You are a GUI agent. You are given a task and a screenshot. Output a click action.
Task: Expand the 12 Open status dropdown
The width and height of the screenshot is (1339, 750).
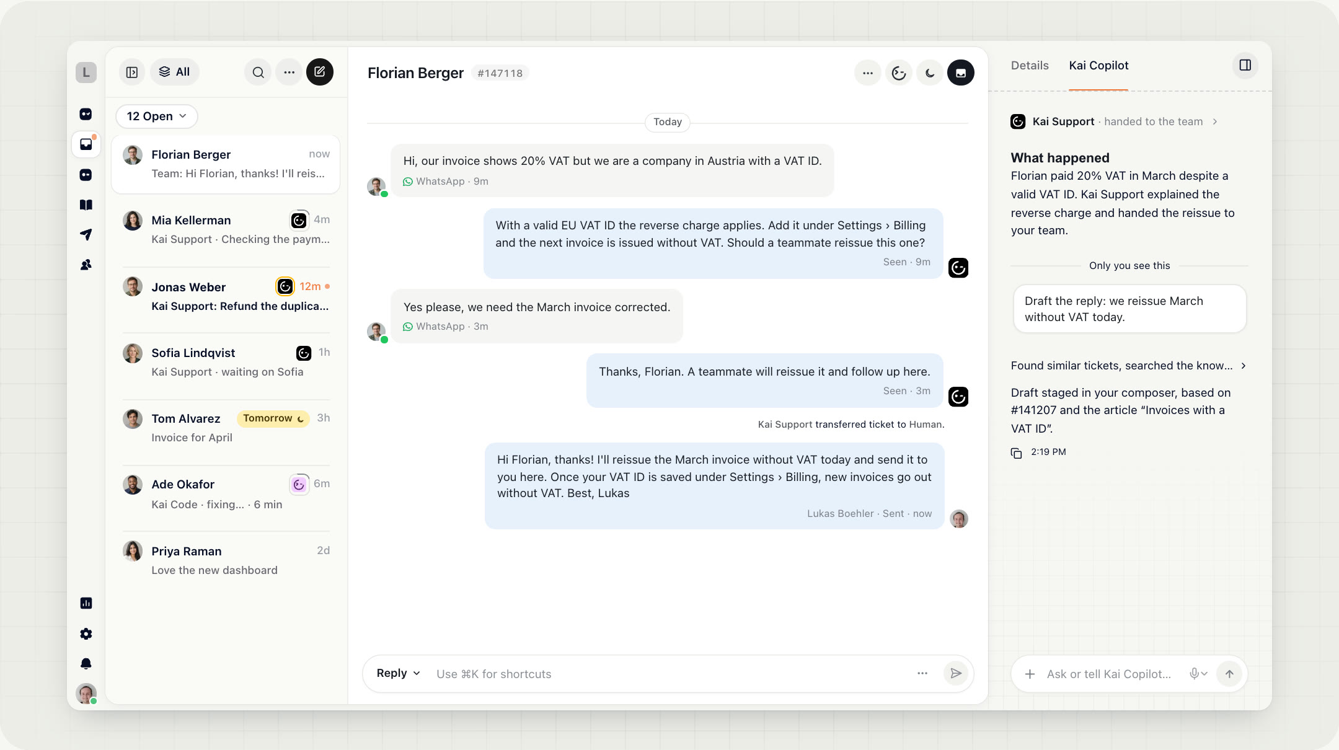(157, 117)
